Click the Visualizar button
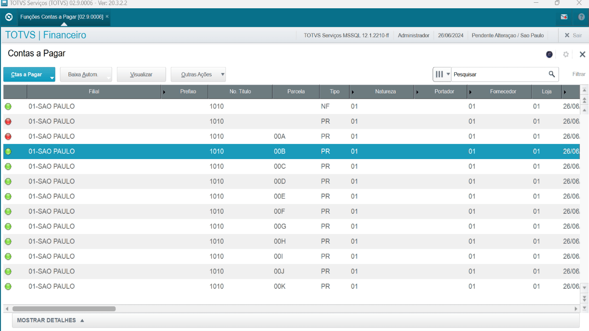The width and height of the screenshot is (589, 331). 141,74
